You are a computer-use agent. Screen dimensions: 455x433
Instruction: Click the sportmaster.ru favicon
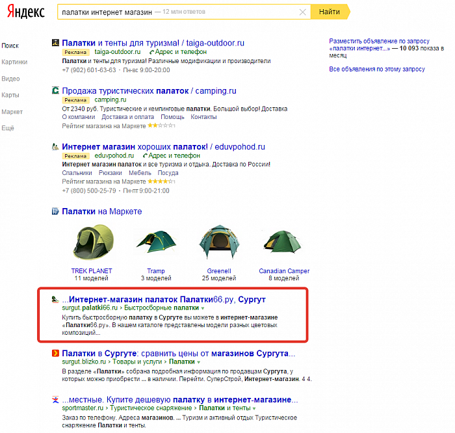55,400
